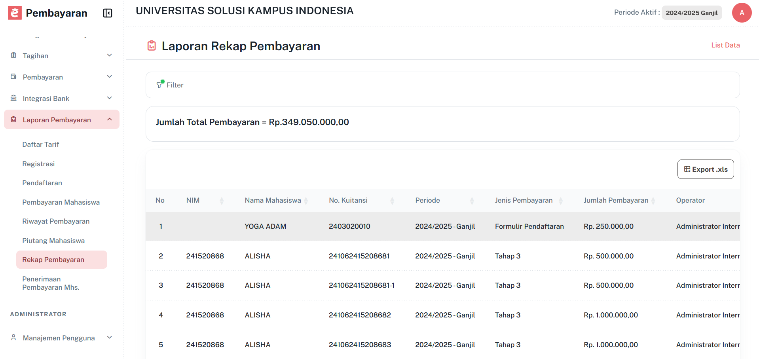Open Daftar Tarif report

(41, 144)
